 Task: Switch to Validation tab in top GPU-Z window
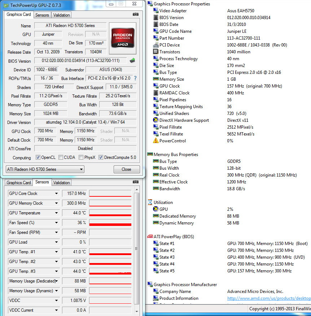[x=61, y=15]
